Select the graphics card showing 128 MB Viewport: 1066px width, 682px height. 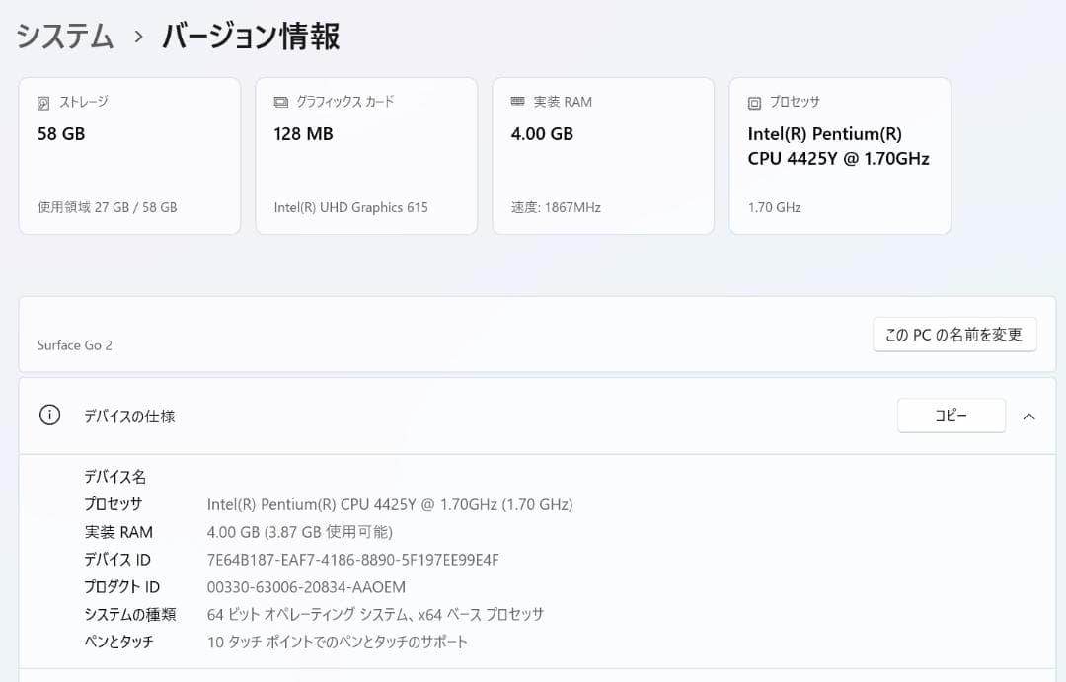click(366, 155)
